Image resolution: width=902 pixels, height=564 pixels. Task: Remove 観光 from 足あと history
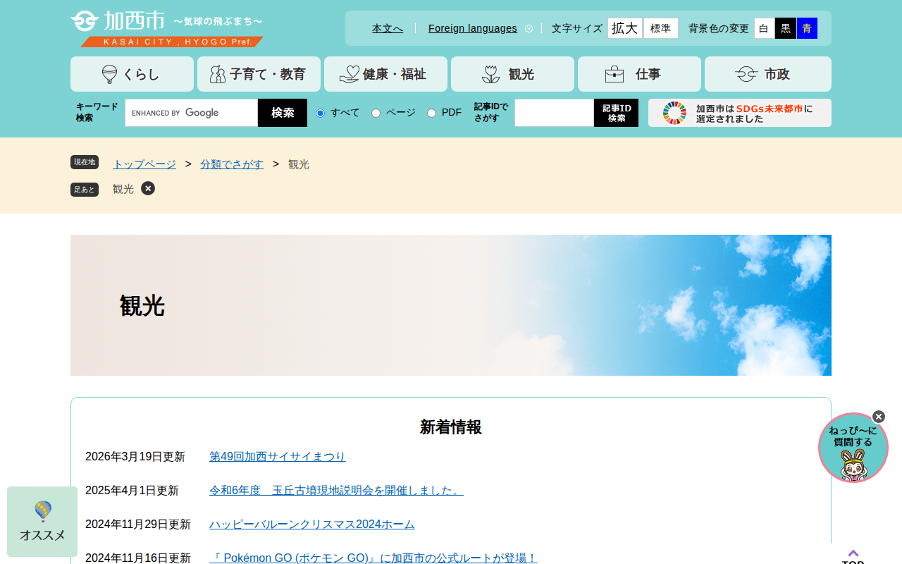[x=148, y=188]
